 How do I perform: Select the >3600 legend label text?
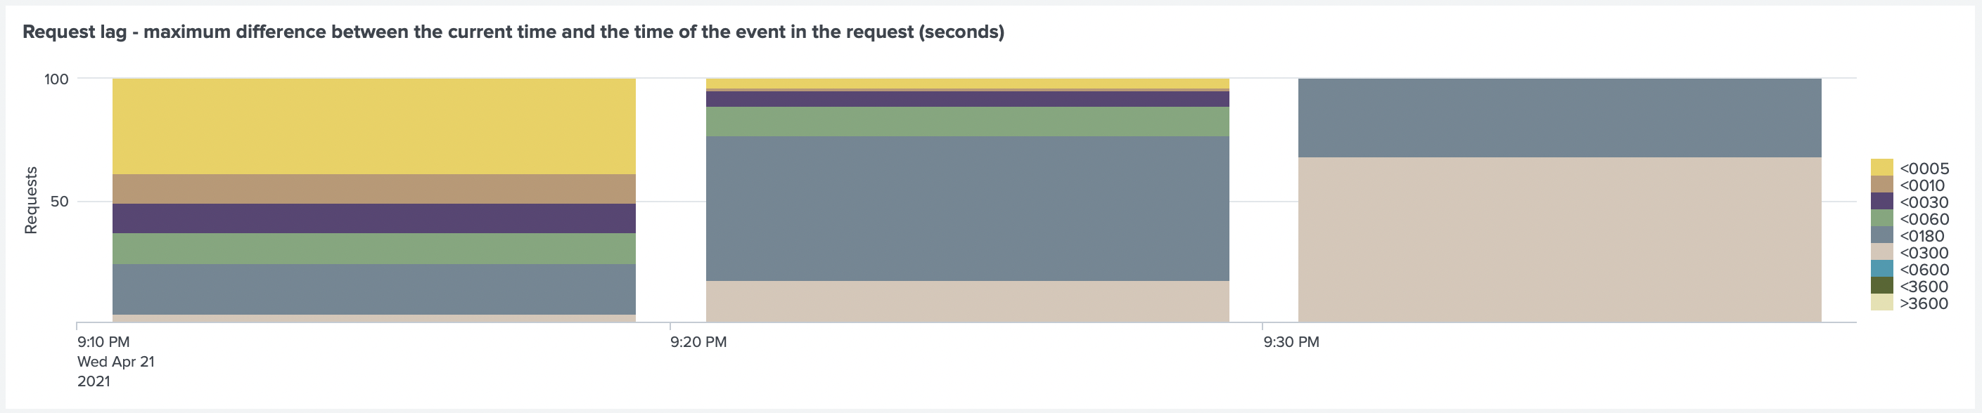(x=1924, y=303)
